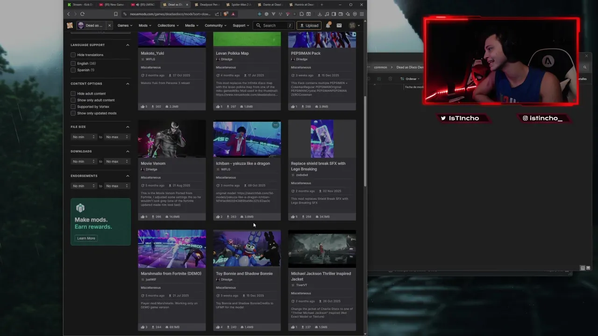Click the common breadcrumb in File Explorer
Viewport: 598px width, 336px height.
[x=380, y=67]
